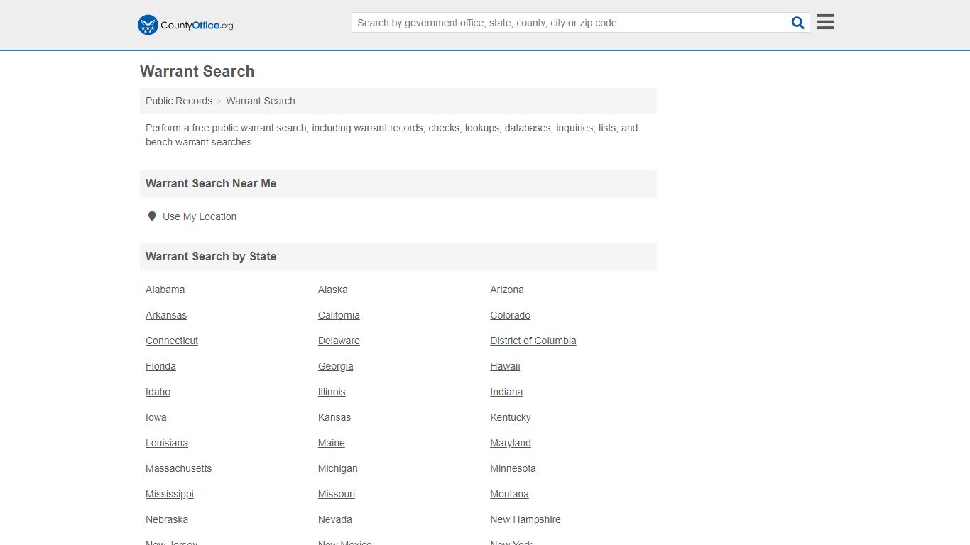This screenshot has width=970, height=545.
Task: Choose Hawaii from state list
Action: click(505, 366)
